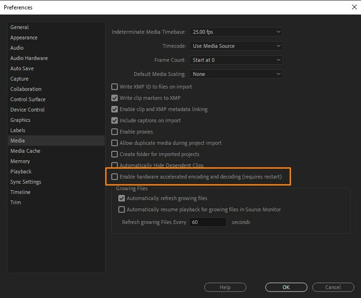
Task: Click the Cancel button
Action: (333, 287)
